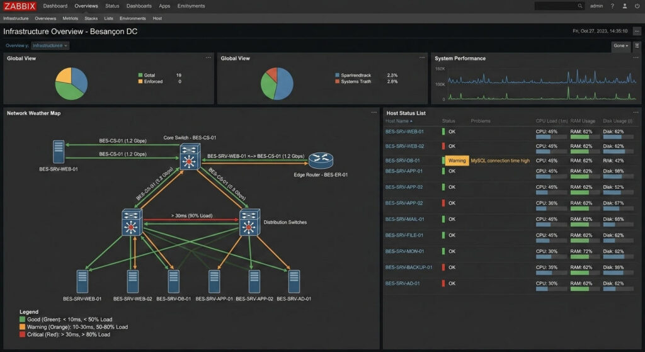Click the green Gotal legend swatch
This screenshot has height=352, width=645.
[x=140, y=76]
